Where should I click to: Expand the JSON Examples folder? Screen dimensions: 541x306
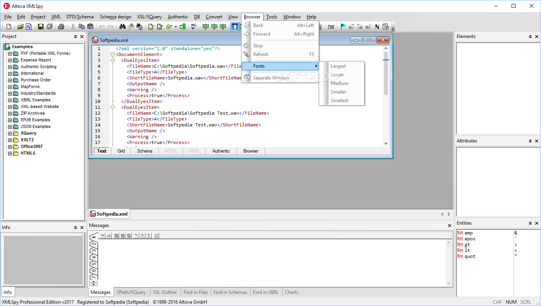[x=10, y=127]
